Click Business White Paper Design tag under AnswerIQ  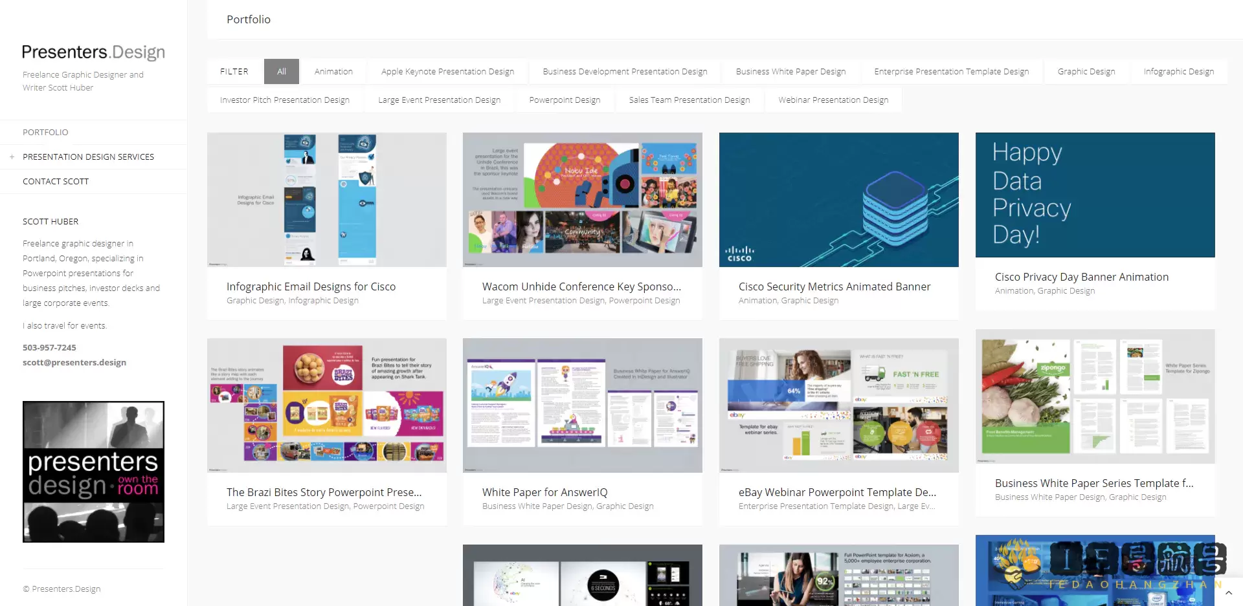tap(537, 506)
